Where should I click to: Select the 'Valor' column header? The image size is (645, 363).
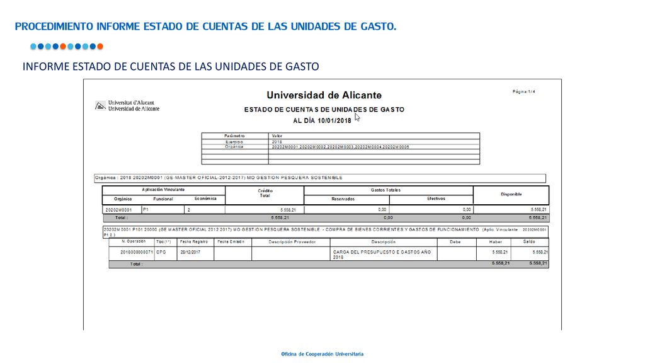point(277,136)
